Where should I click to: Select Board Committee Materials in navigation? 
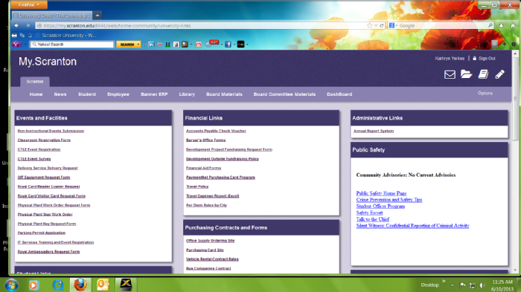pos(284,94)
